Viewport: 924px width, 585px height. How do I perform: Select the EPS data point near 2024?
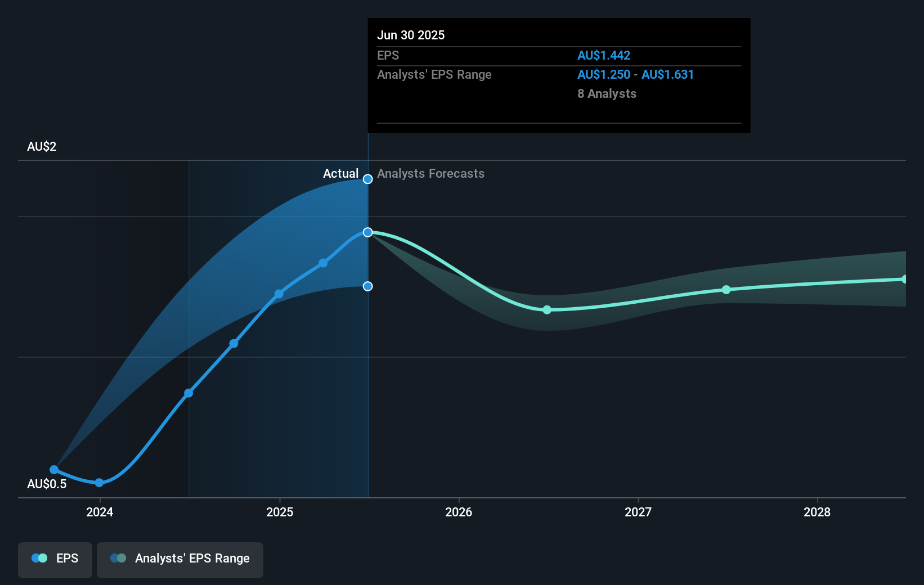(99, 483)
